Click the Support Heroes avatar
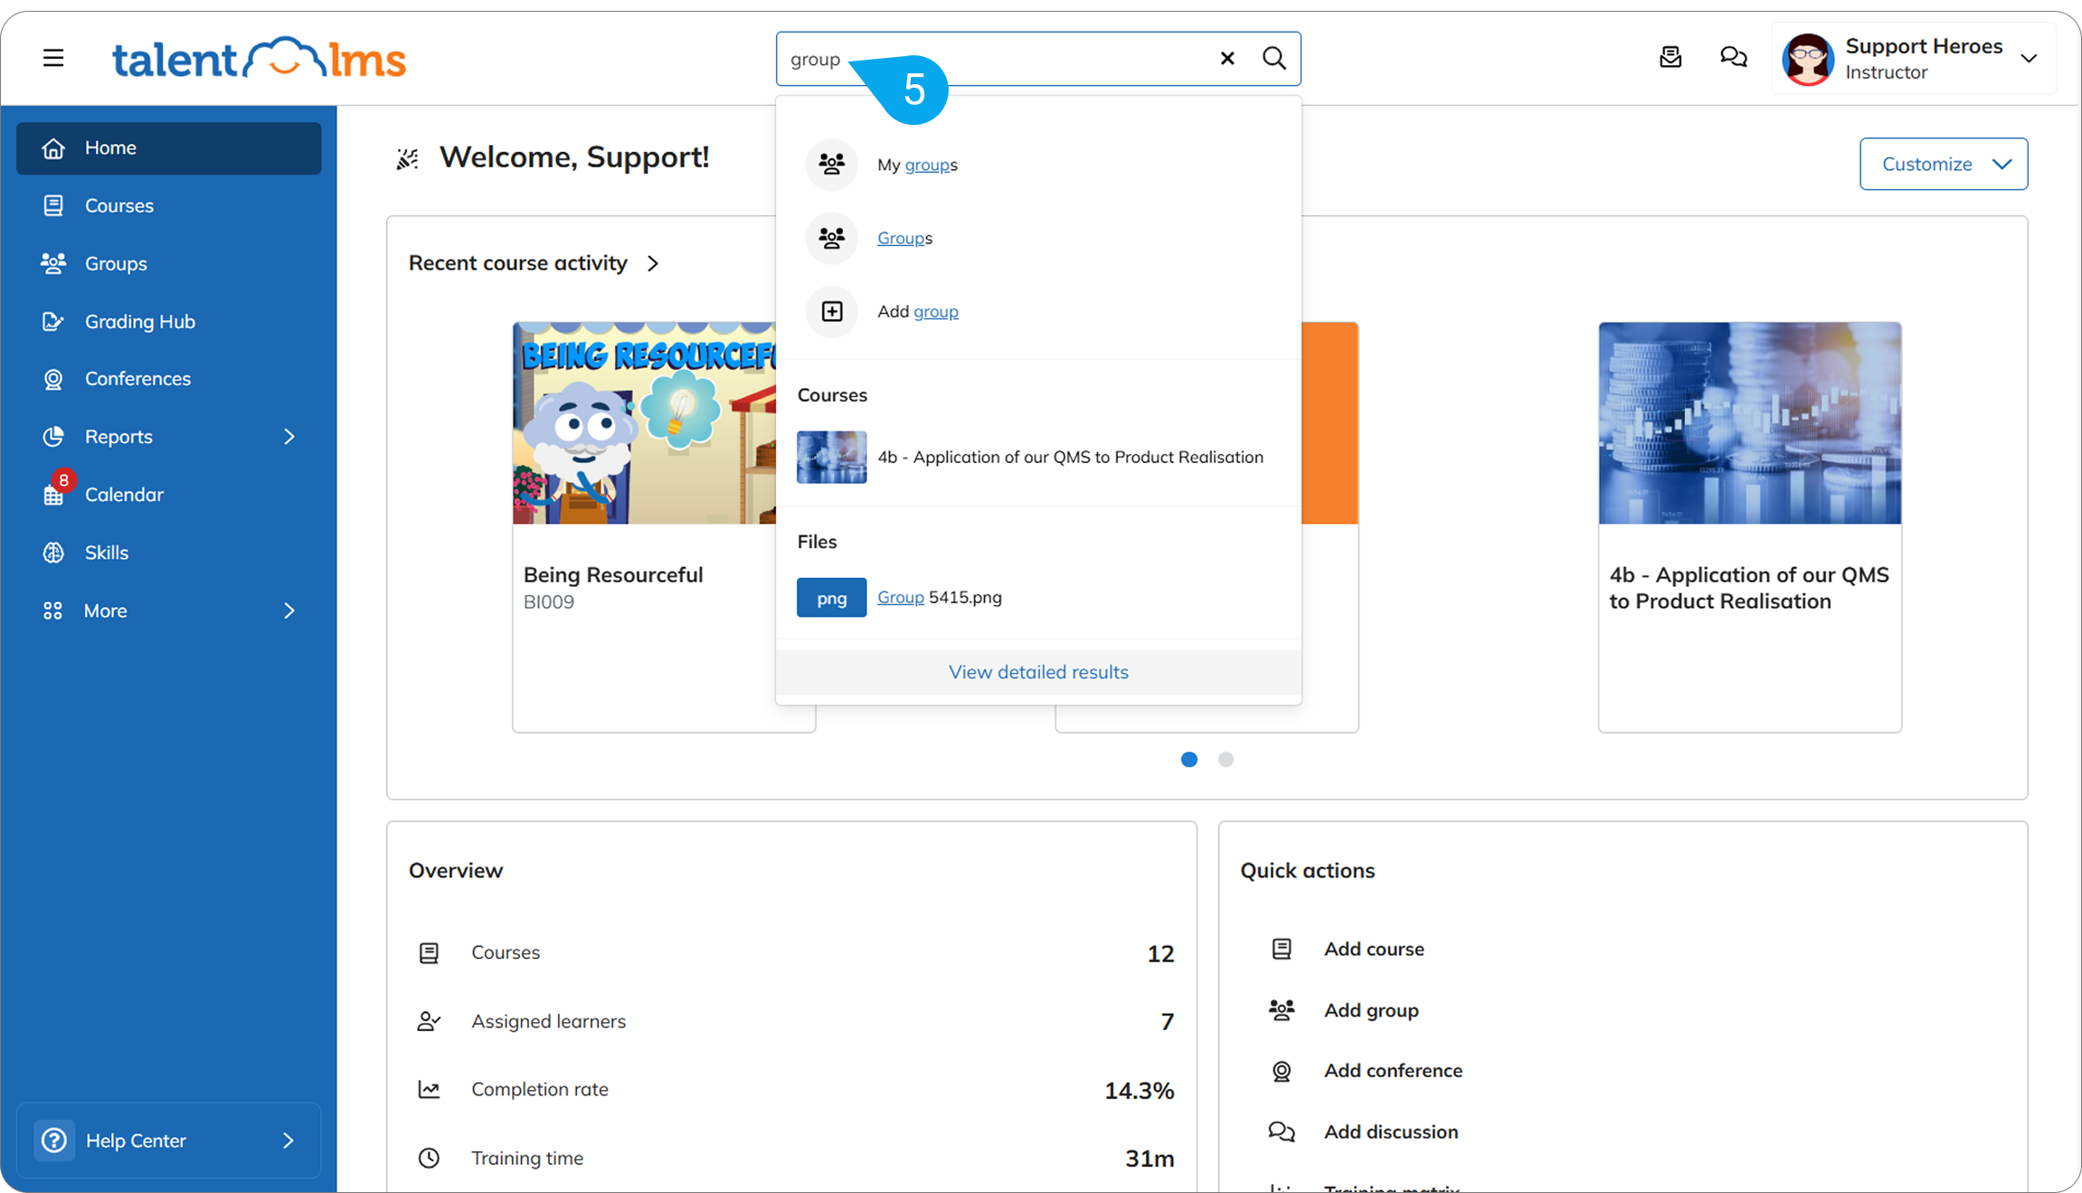Viewport: 2082px width, 1193px height. (1807, 60)
